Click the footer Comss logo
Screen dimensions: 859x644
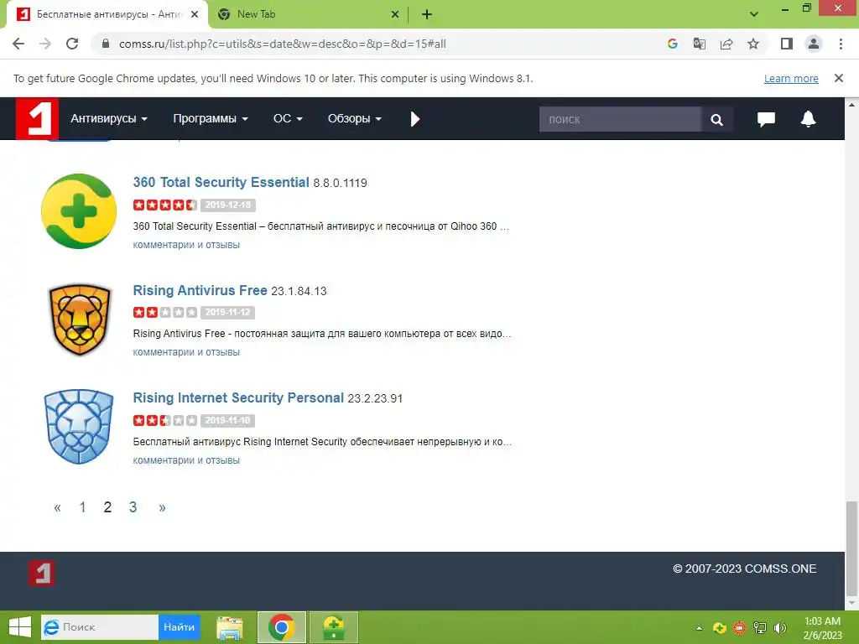[42, 574]
